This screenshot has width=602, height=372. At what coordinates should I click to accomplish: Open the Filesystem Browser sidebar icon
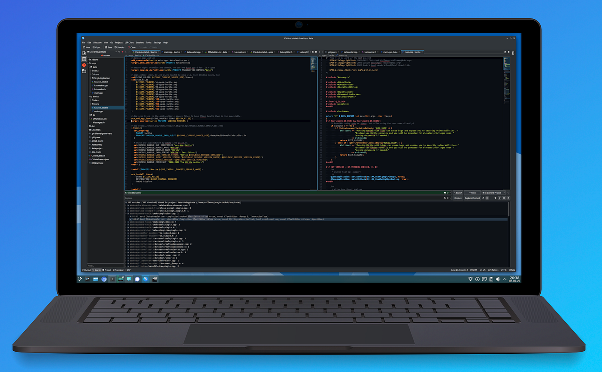(83, 70)
